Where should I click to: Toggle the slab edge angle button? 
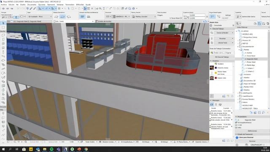click(x=213, y=16)
